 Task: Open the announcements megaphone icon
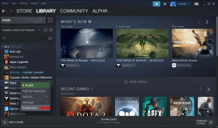click(156, 4)
